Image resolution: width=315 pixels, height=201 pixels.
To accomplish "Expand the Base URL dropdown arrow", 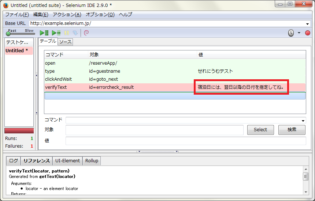I will (307, 24).
